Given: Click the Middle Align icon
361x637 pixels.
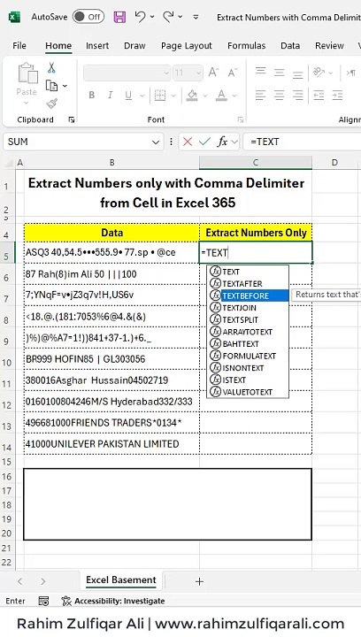Looking at the screenshot, I should click(279, 73).
